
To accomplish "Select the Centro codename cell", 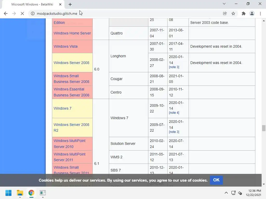I will click(129, 92).
